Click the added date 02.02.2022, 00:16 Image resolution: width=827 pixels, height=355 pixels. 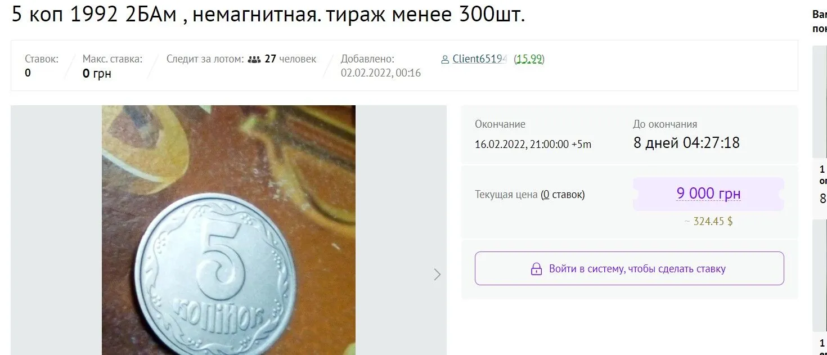pos(381,73)
